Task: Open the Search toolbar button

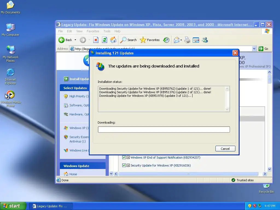Action: click(128, 40)
